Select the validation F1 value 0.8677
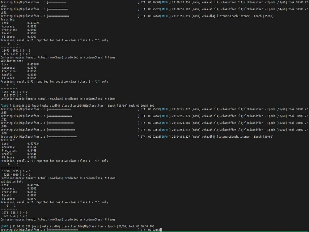The image size is (309, 232). (x=32, y=199)
